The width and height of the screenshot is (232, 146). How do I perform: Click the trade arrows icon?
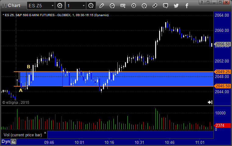tap(155, 6)
